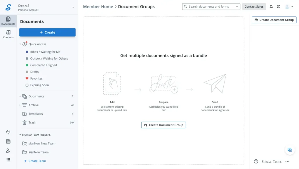Screen dimensions: 299x169
Task: Click the Contacts sidebar icon
Action: (x=8, y=34)
